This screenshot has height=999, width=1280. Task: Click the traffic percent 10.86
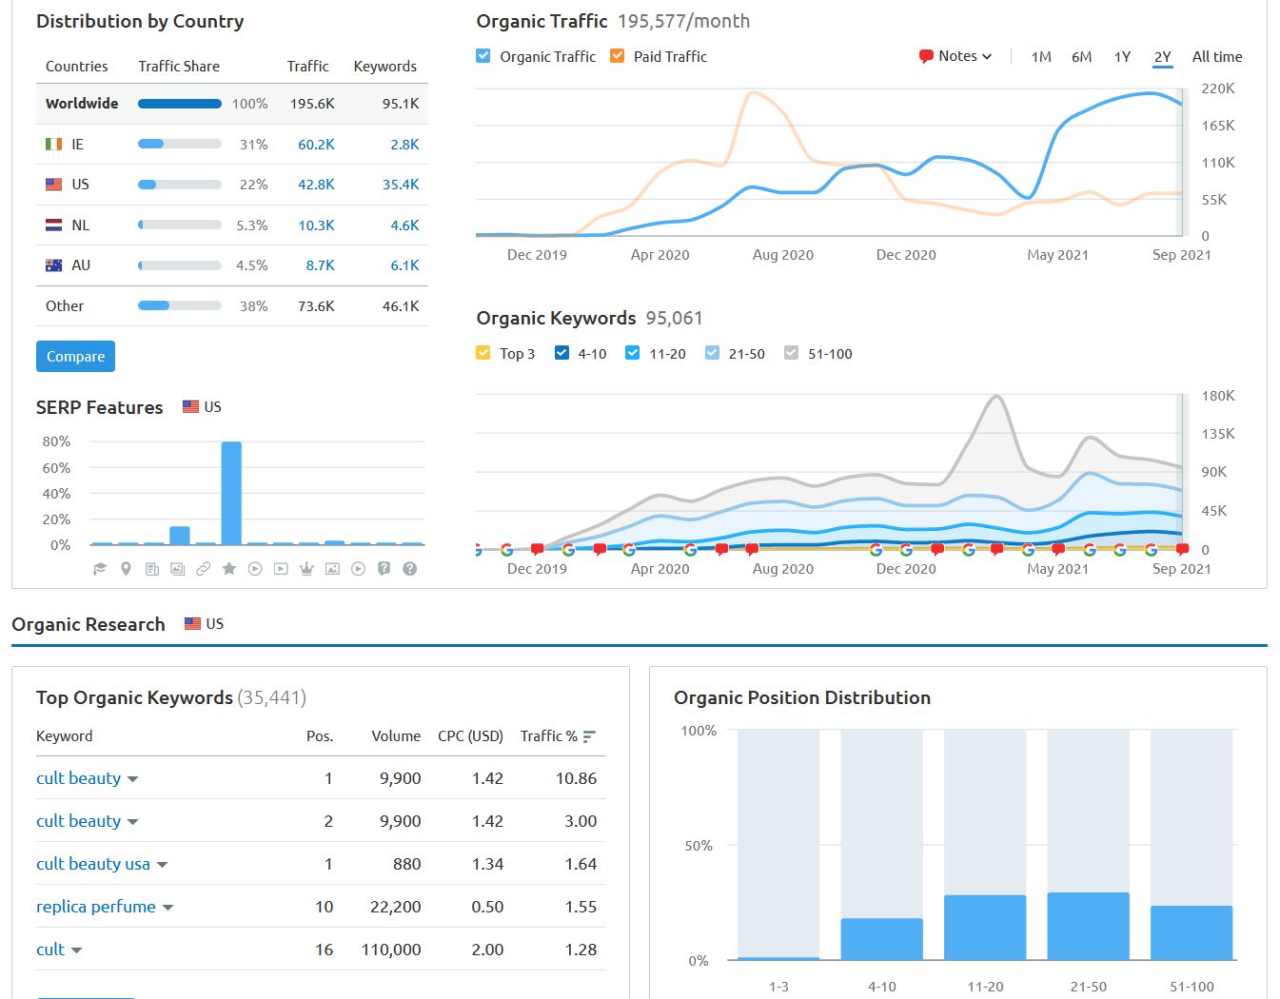point(576,778)
